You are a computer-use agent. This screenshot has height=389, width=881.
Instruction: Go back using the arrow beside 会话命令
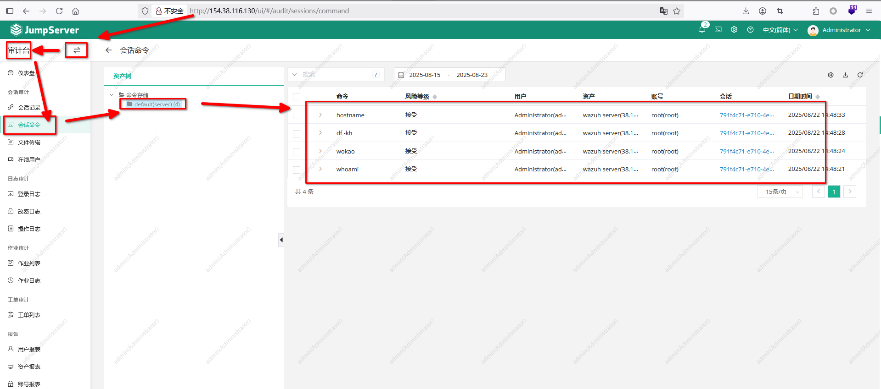[x=109, y=50]
